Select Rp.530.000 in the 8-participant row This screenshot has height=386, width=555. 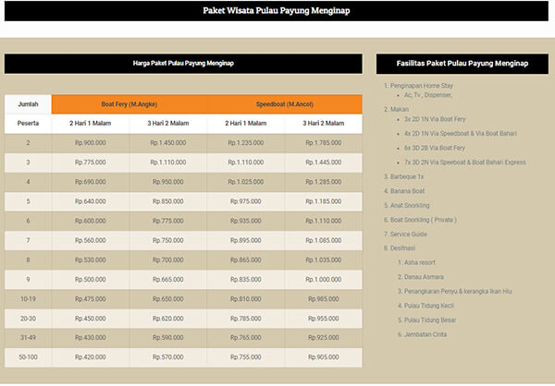(91, 259)
